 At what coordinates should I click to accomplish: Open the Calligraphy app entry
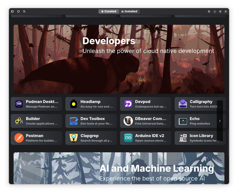200,104
